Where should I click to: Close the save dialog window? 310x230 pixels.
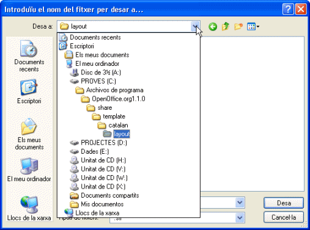[301, 9]
